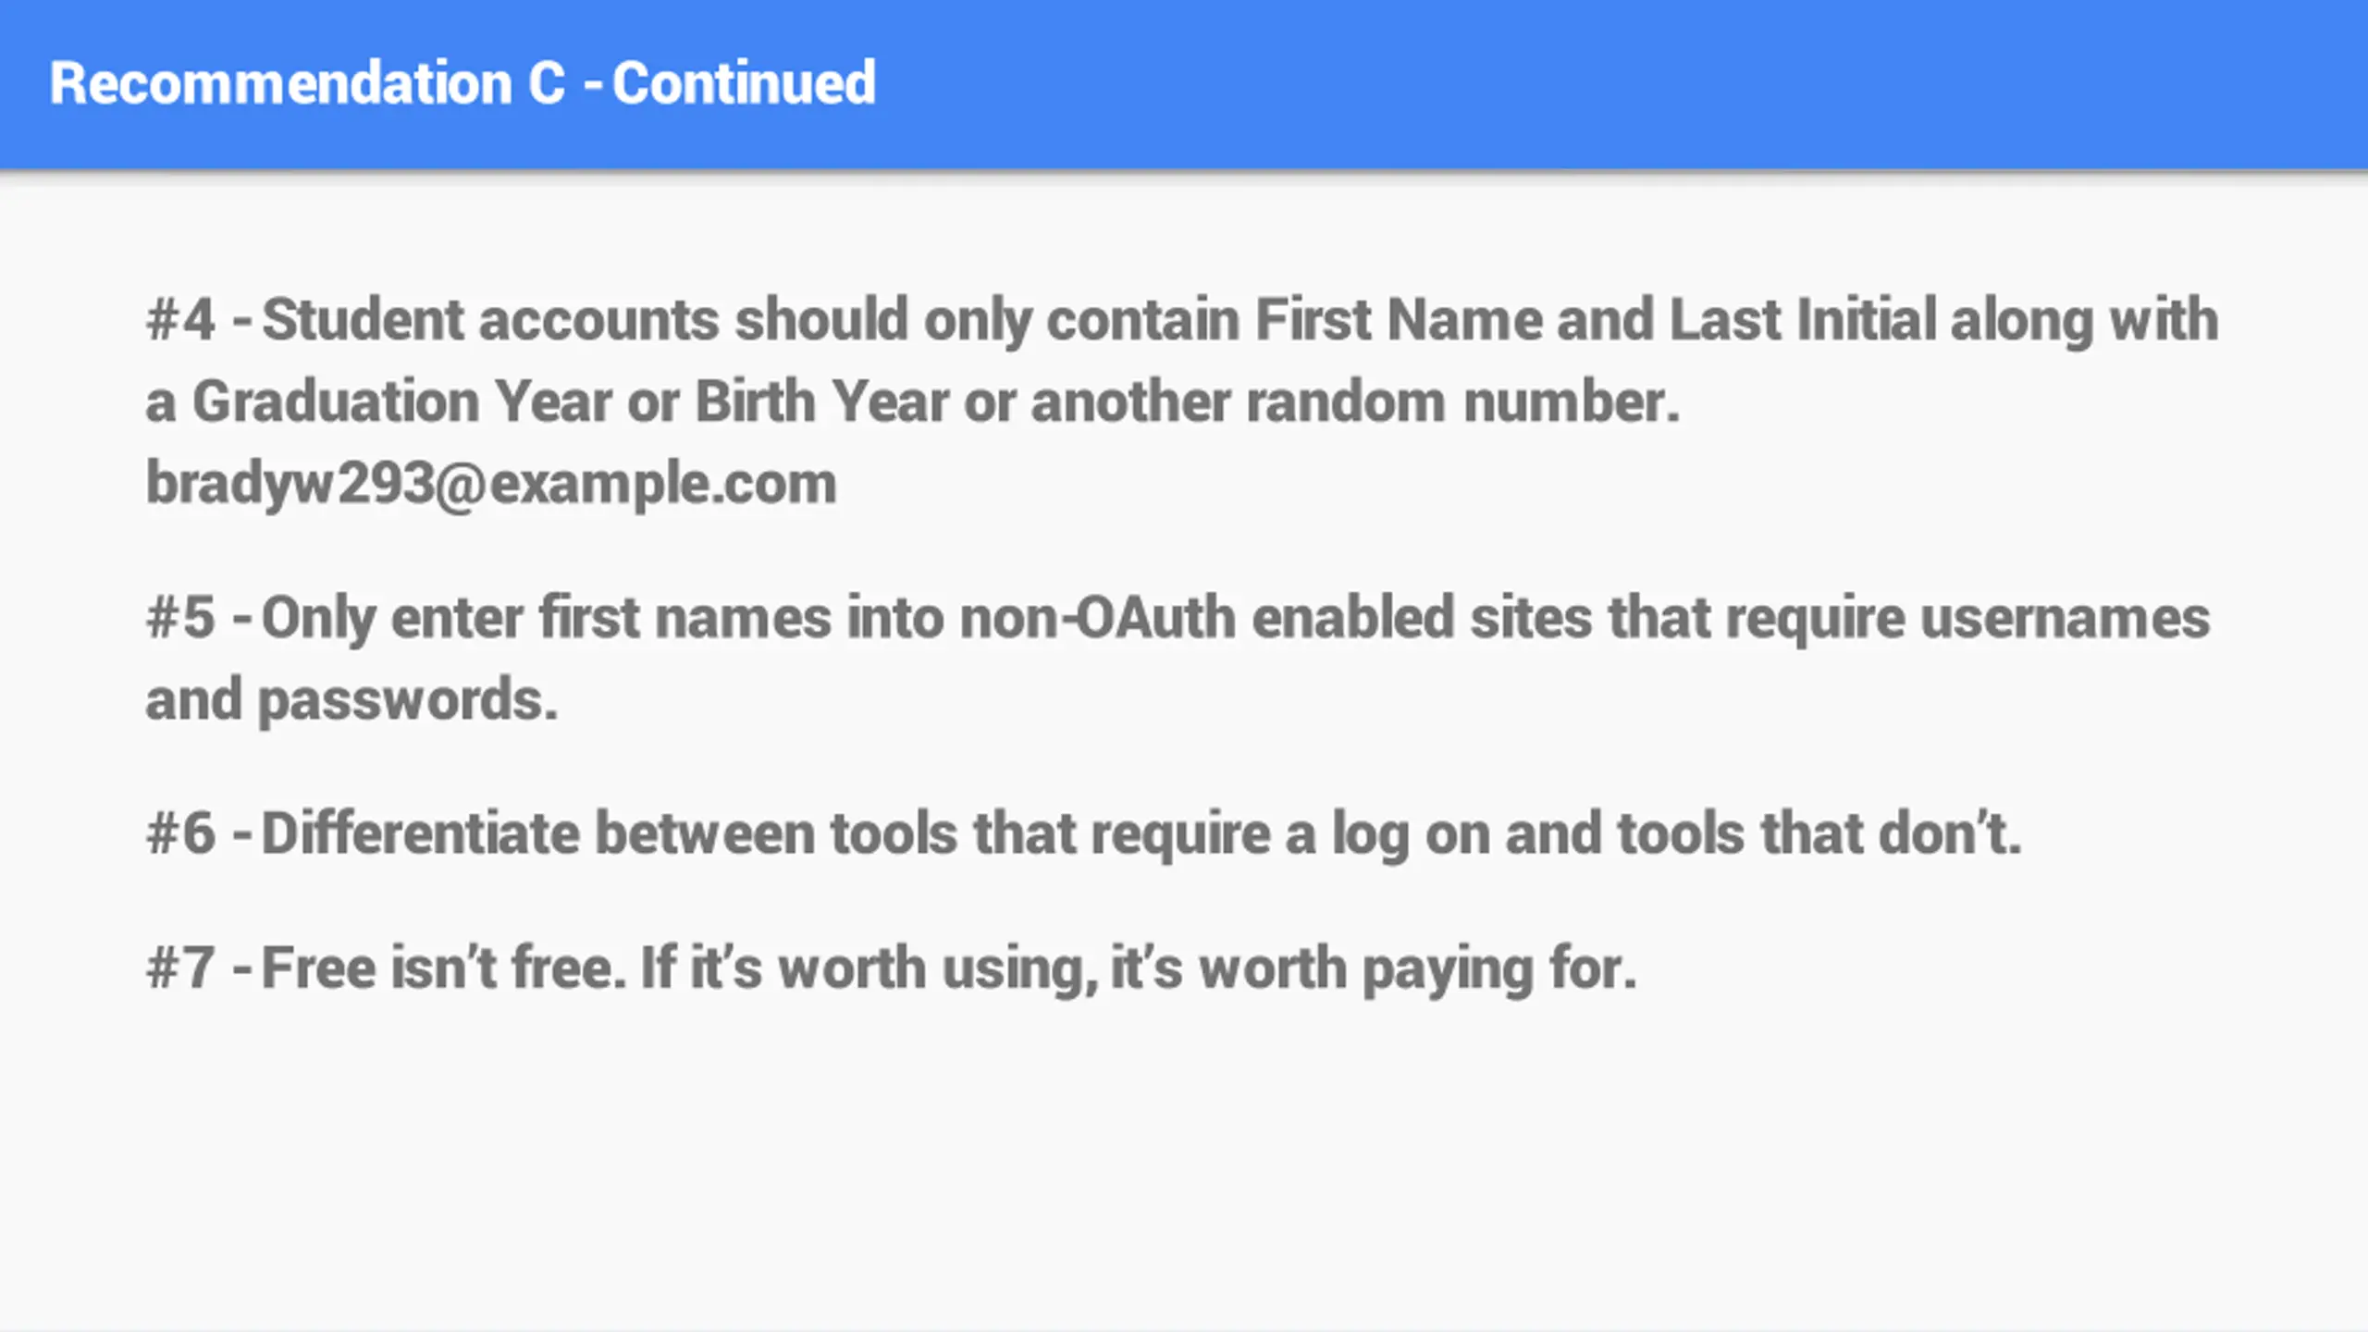This screenshot has width=2368, height=1332.
Task: Click the '#7' item number
Action: (180, 968)
